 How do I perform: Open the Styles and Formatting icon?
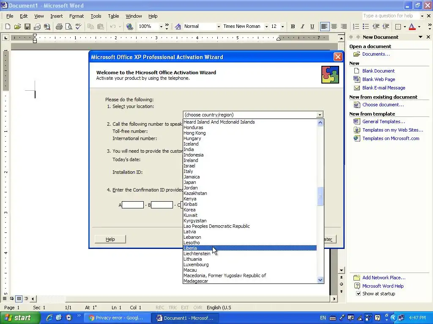(x=178, y=27)
